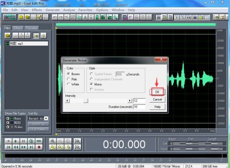Toggle the multitrack/waveform view switch icon
This screenshot has height=168, width=230.
10,17
